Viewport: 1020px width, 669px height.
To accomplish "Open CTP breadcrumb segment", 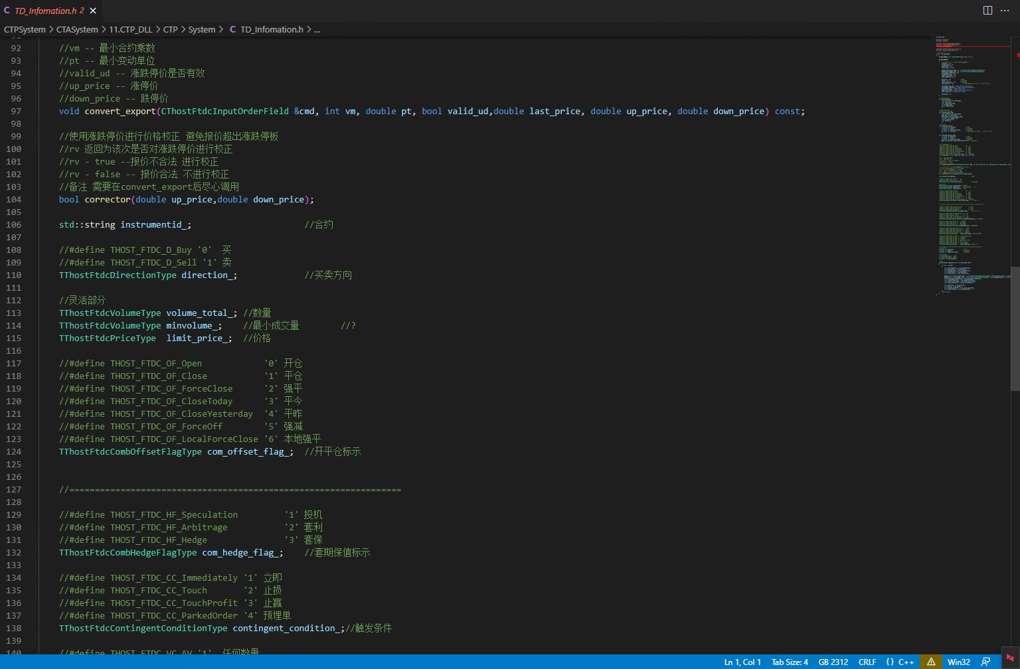I will [x=171, y=29].
